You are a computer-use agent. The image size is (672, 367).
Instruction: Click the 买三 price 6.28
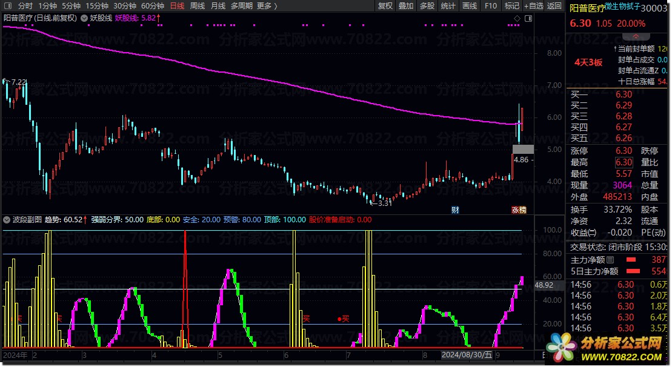(x=624, y=116)
